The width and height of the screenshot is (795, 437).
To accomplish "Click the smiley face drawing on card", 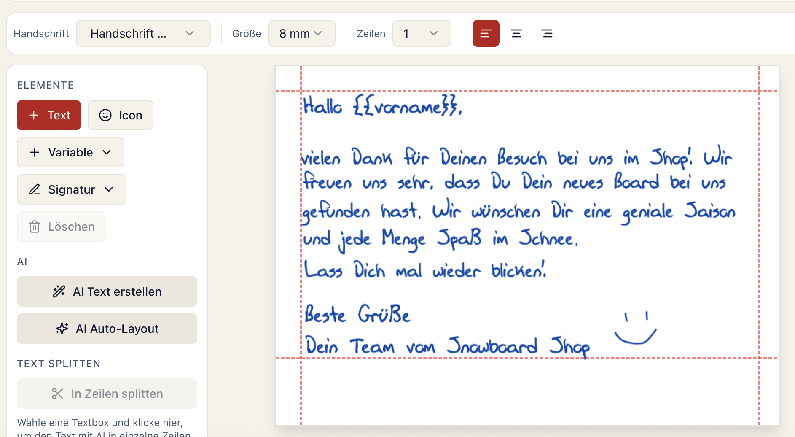I will pyautogui.click(x=636, y=328).
